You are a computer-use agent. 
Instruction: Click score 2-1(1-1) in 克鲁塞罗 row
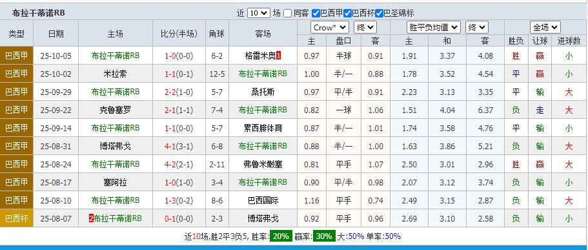[x=179, y=110]
